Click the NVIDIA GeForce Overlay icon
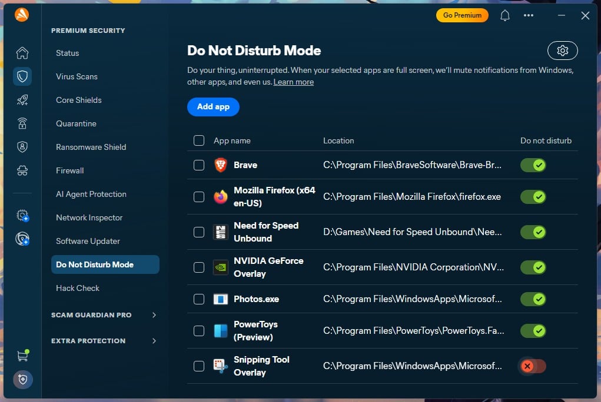 tap(220, 267)
